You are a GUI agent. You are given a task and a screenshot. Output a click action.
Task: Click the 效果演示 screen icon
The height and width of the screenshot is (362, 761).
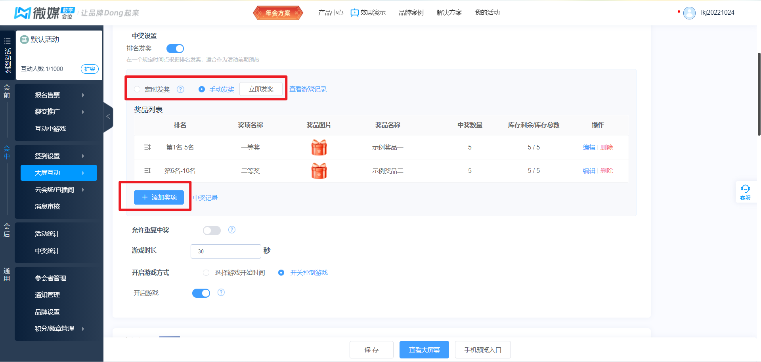(x=355, y=13)
